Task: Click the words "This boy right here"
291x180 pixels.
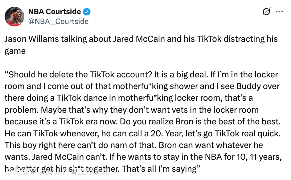Action: click(43, 145)
